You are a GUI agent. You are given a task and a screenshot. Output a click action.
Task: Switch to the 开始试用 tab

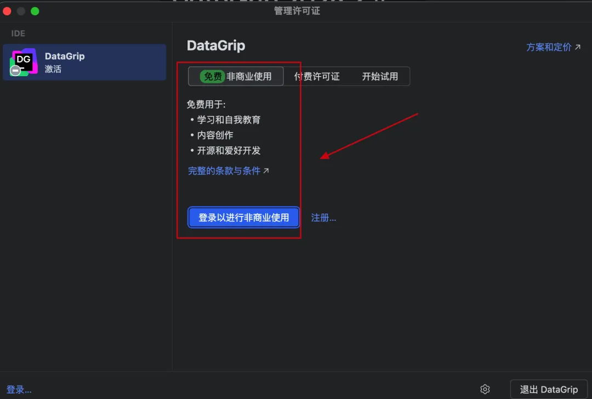point(380,77)
